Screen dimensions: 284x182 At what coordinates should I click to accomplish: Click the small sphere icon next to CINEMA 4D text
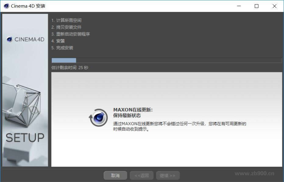(x=9, y=39)
